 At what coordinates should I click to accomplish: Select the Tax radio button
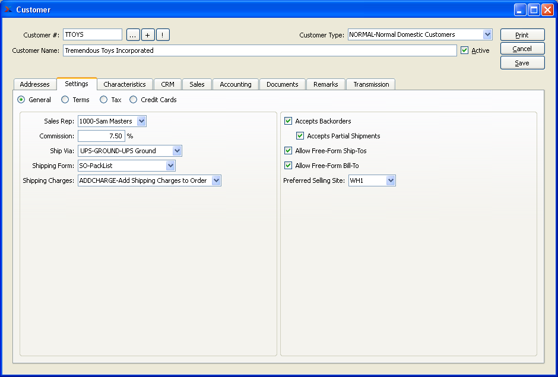[x=103, y=100]
